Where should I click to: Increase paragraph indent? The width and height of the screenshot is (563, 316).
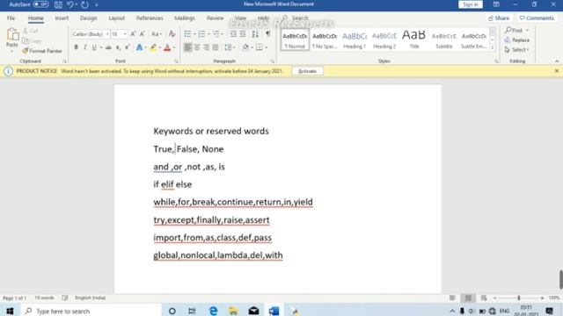click(243, 34)
